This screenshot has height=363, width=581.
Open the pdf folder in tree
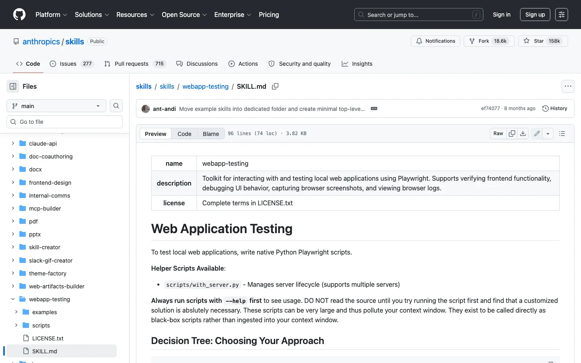click(33, 221)
